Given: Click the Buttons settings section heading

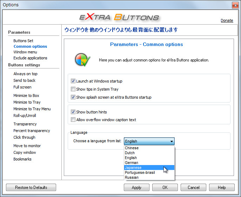Looking at the screenshot, I should pyautogui.click(x=24, y=65).
